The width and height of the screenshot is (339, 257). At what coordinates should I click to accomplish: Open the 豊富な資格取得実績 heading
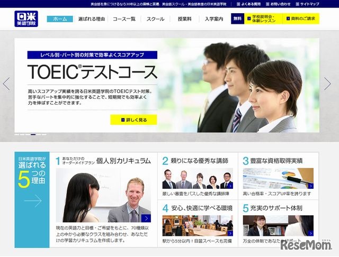pyautogui.click(x=276, y=161)
